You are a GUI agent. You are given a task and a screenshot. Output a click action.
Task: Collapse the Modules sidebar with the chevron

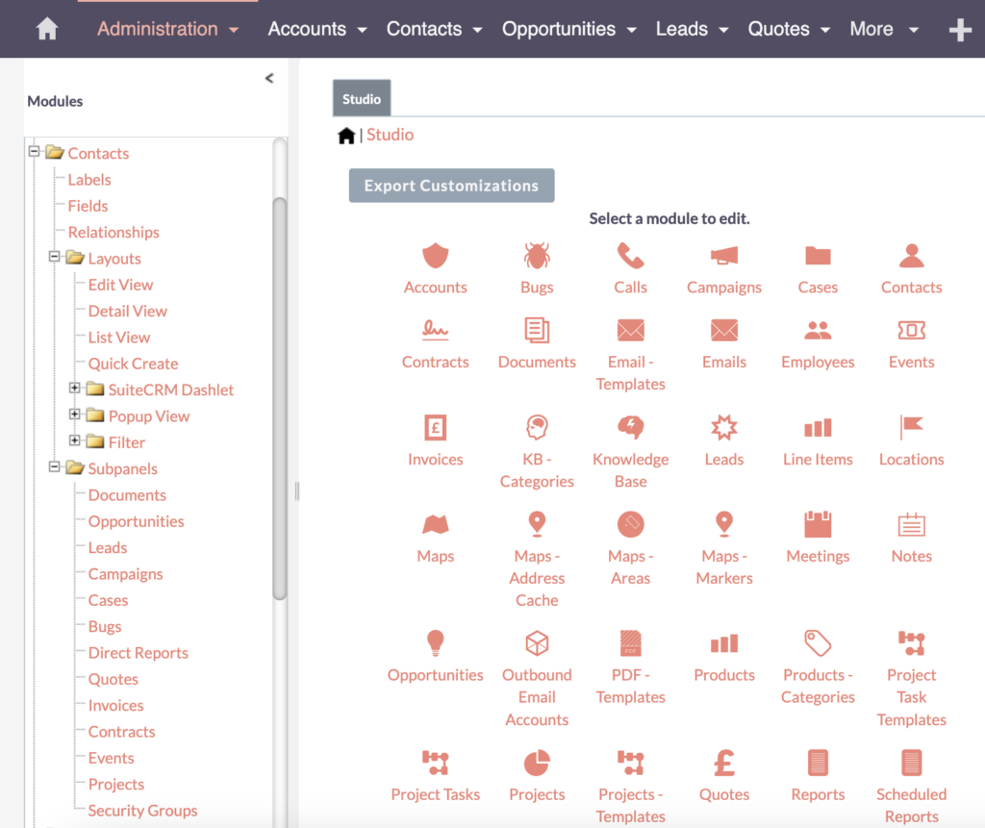click(x=269, y=79)
